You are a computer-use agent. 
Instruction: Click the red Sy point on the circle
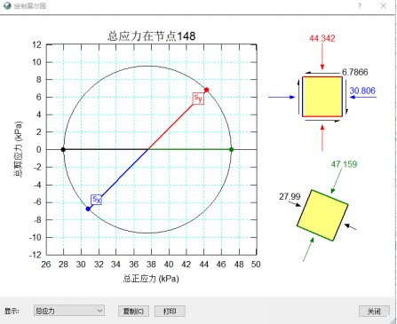pyautogui.click(x=207, y=90)
